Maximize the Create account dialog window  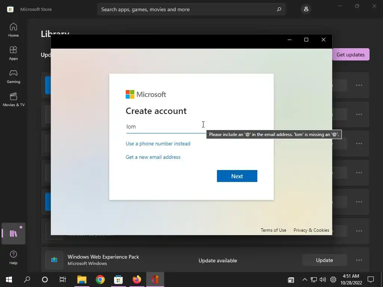[x=306, y=40]
